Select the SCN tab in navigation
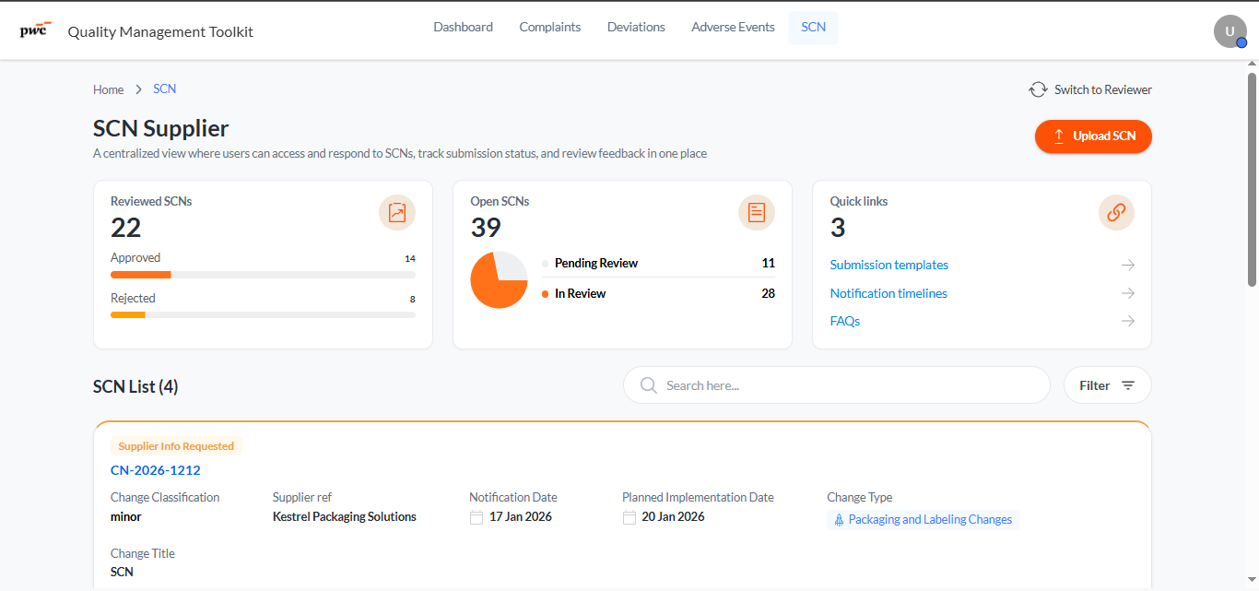The width and height of the screenshot is (1259, 591). [x=814, y=28]
